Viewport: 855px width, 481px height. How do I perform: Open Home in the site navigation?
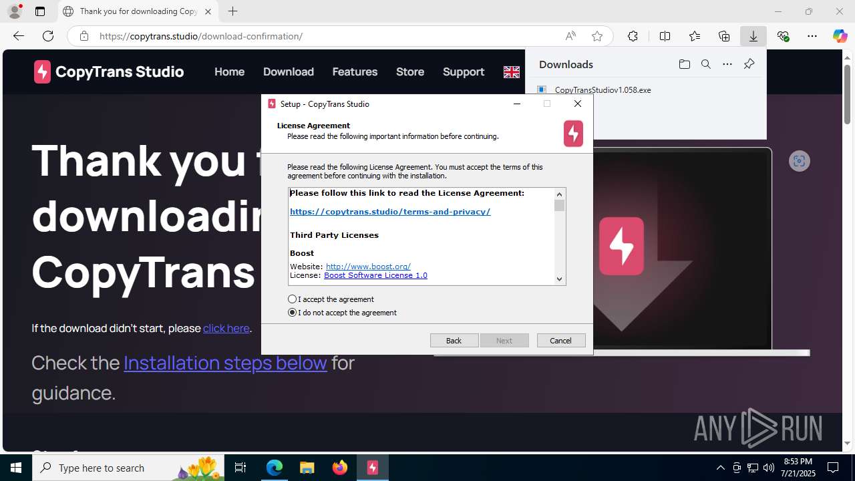229,71
